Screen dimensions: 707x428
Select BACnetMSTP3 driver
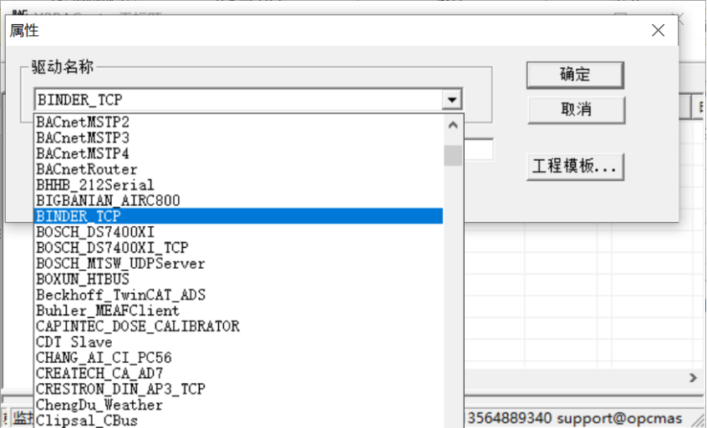(x=238, y=138)
